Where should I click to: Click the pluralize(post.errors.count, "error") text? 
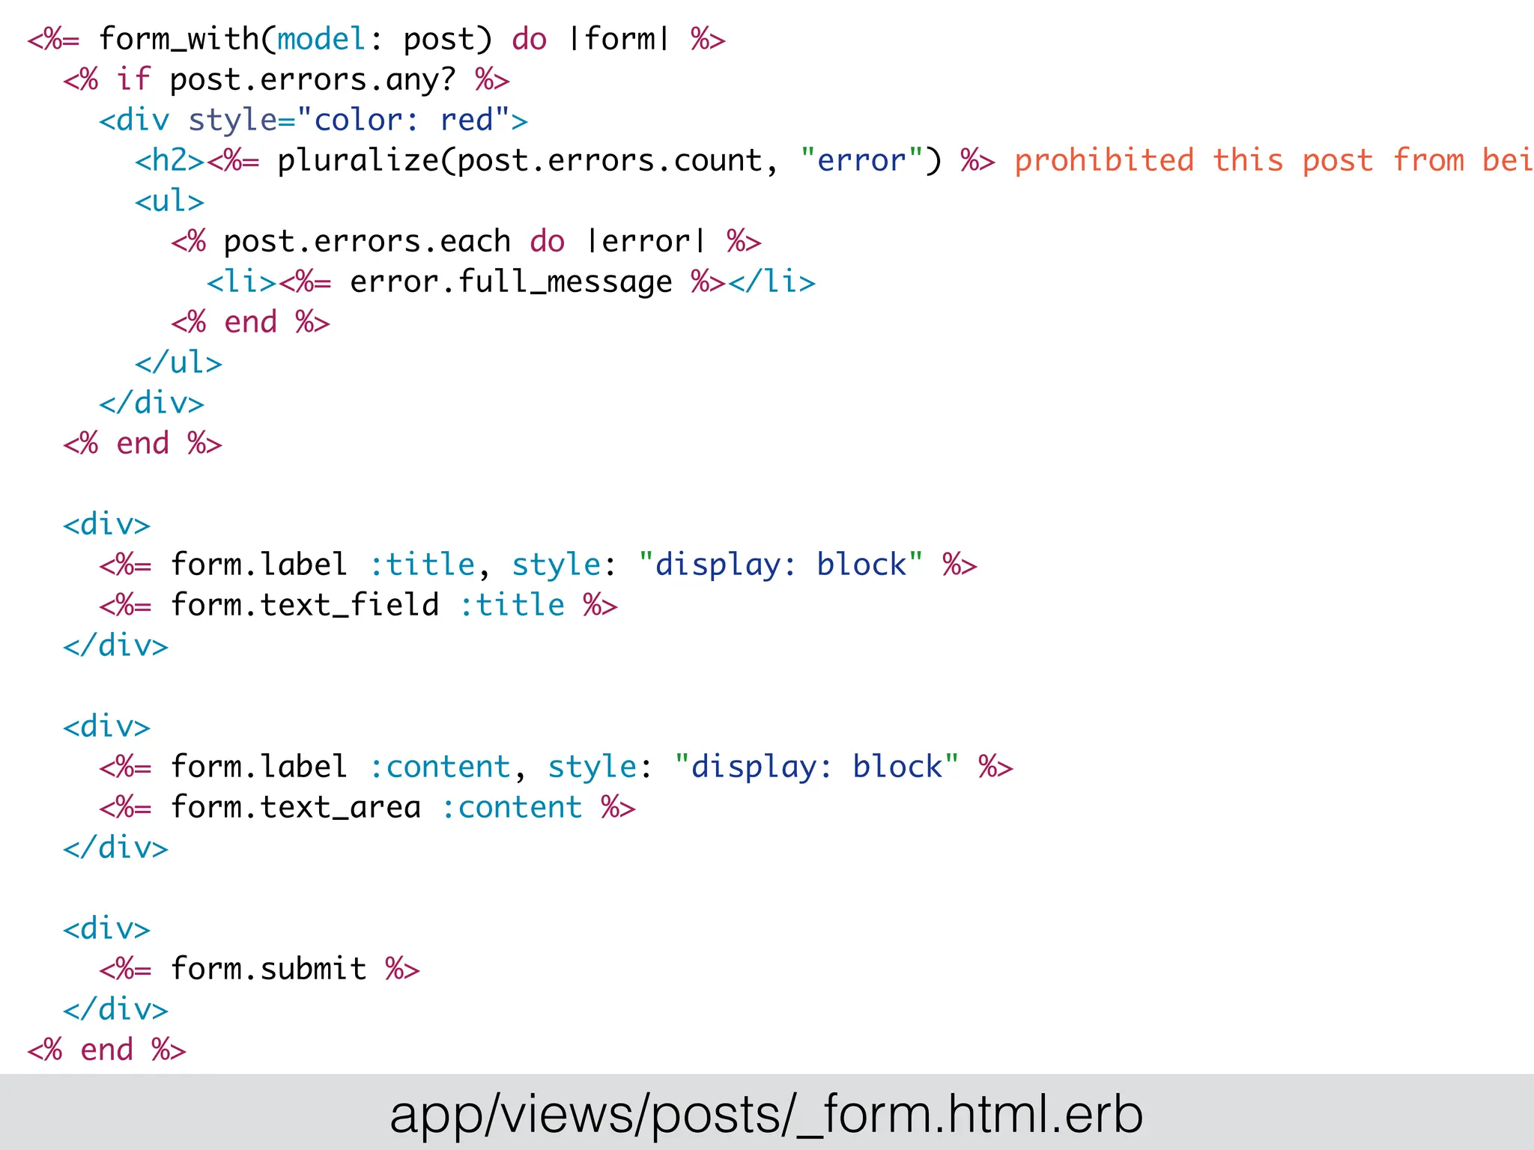pos(609,160)
